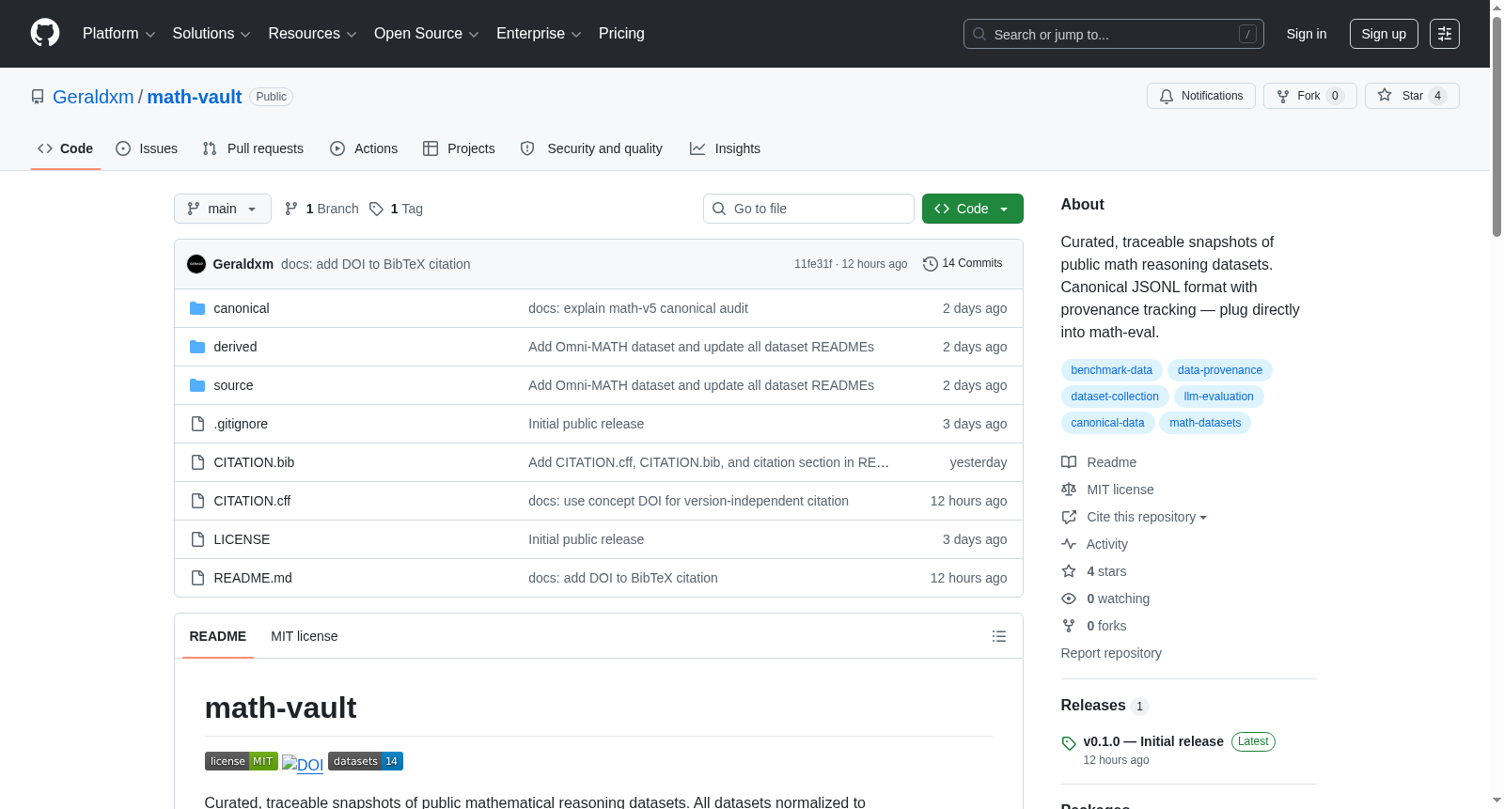Open the command palette icon in header

coord(1445,34)
